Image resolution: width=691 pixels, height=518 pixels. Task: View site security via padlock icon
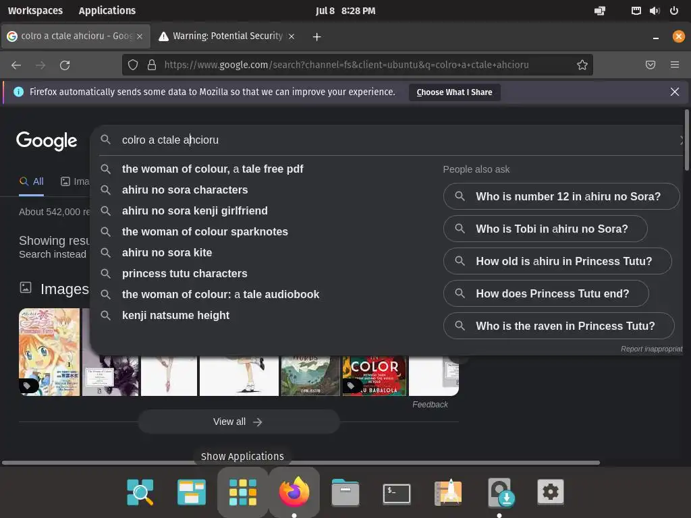click(x=152, y=65)
